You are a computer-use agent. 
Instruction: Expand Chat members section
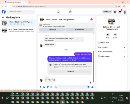112,47
